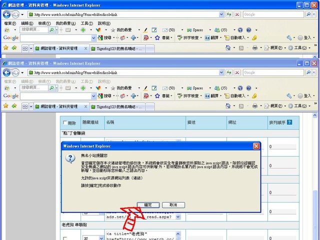Open 編輯(E) menu in background IE window
Screen dimensions: 320x240
27,23
